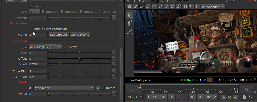Click the remove keyframe key-minus icon
The width and height of the screenshot is (257, 102).
coord(197,7)
